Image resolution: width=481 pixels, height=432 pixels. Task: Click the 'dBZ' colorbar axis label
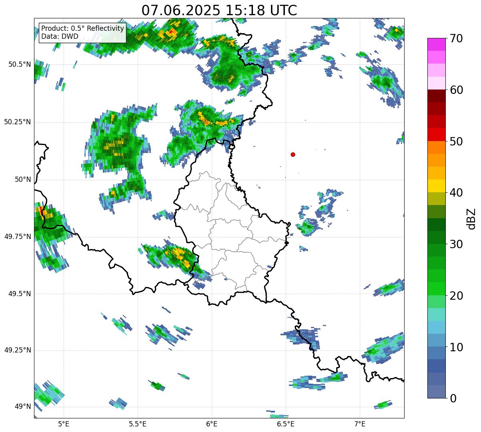[x=472, y=219]
